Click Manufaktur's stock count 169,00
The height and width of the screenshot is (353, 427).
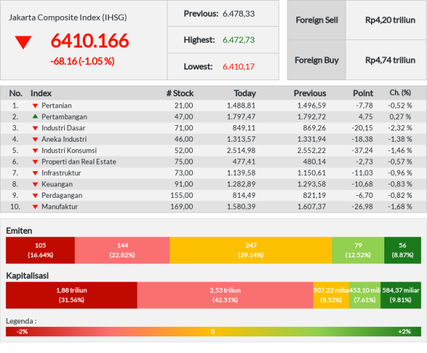(x=182, y=207)
